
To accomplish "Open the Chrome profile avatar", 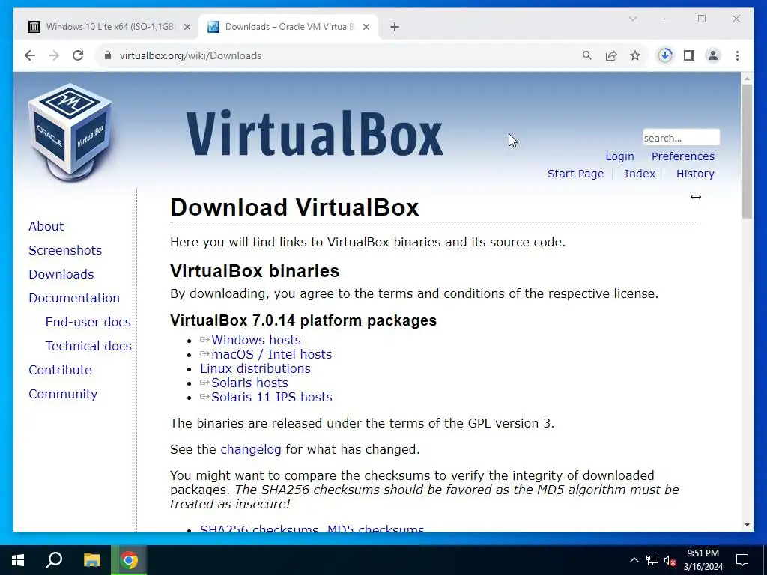I will pos(713,55).
